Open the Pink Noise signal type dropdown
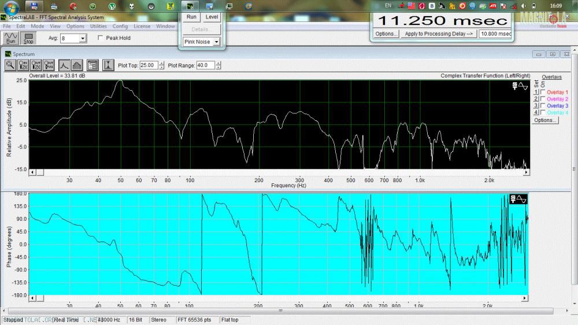 pos(216,42)
